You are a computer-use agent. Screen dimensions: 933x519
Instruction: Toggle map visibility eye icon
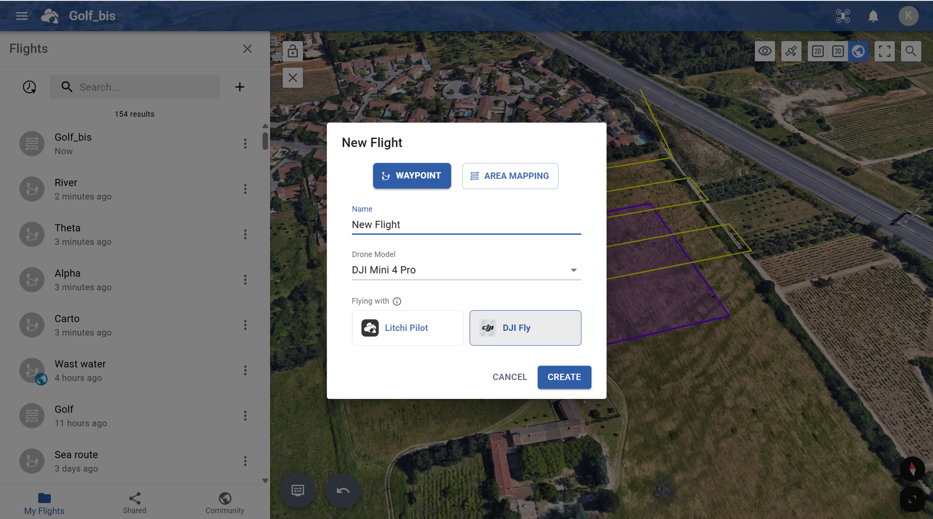[765, 51]
